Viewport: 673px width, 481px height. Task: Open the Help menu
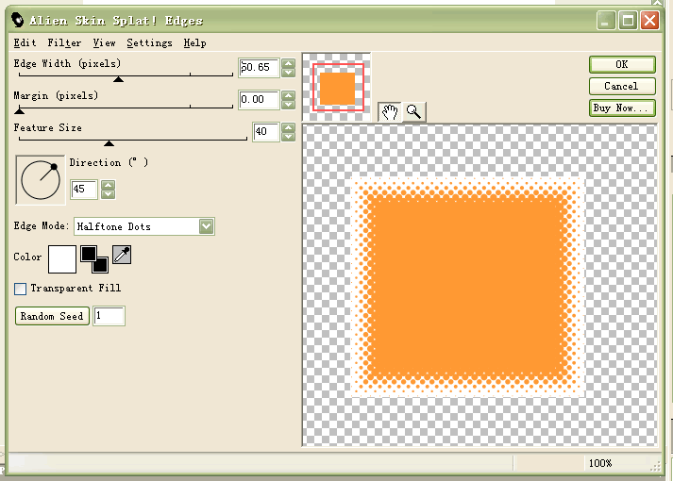(x=194, y=42)
